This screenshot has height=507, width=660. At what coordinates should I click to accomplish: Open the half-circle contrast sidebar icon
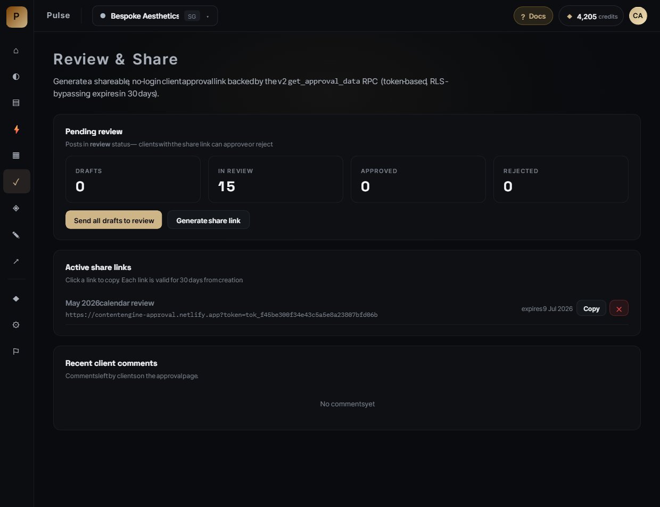pos(16,77)
